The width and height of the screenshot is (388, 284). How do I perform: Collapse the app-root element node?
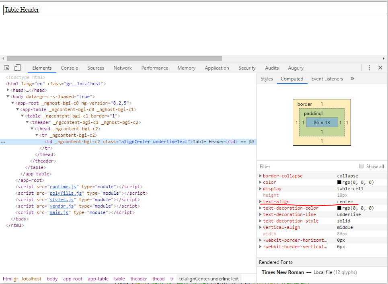click(x=12, y=103)
